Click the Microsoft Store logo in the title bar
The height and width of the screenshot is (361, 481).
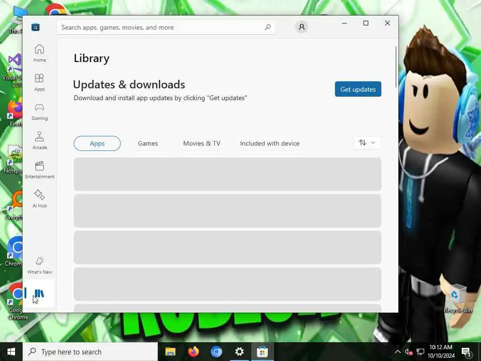35,27
